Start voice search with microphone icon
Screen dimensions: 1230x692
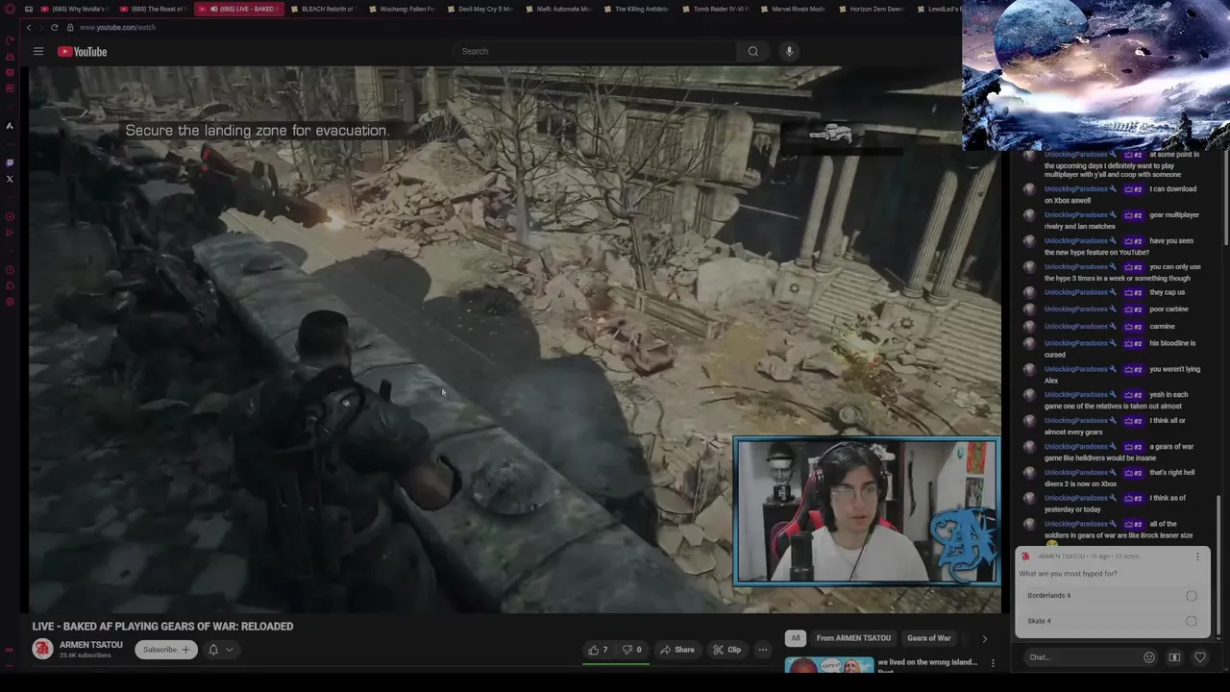click(x=789, y=51)
